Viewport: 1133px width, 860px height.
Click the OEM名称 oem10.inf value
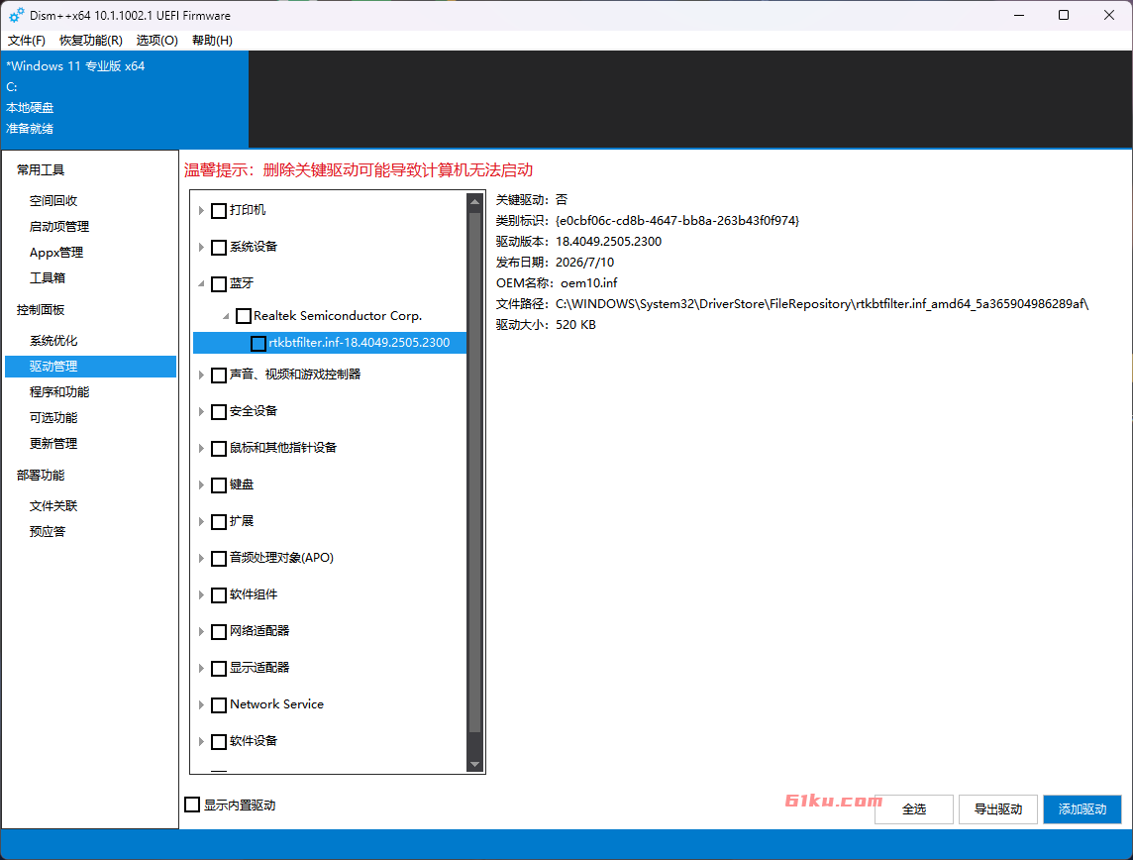(589, 283)
